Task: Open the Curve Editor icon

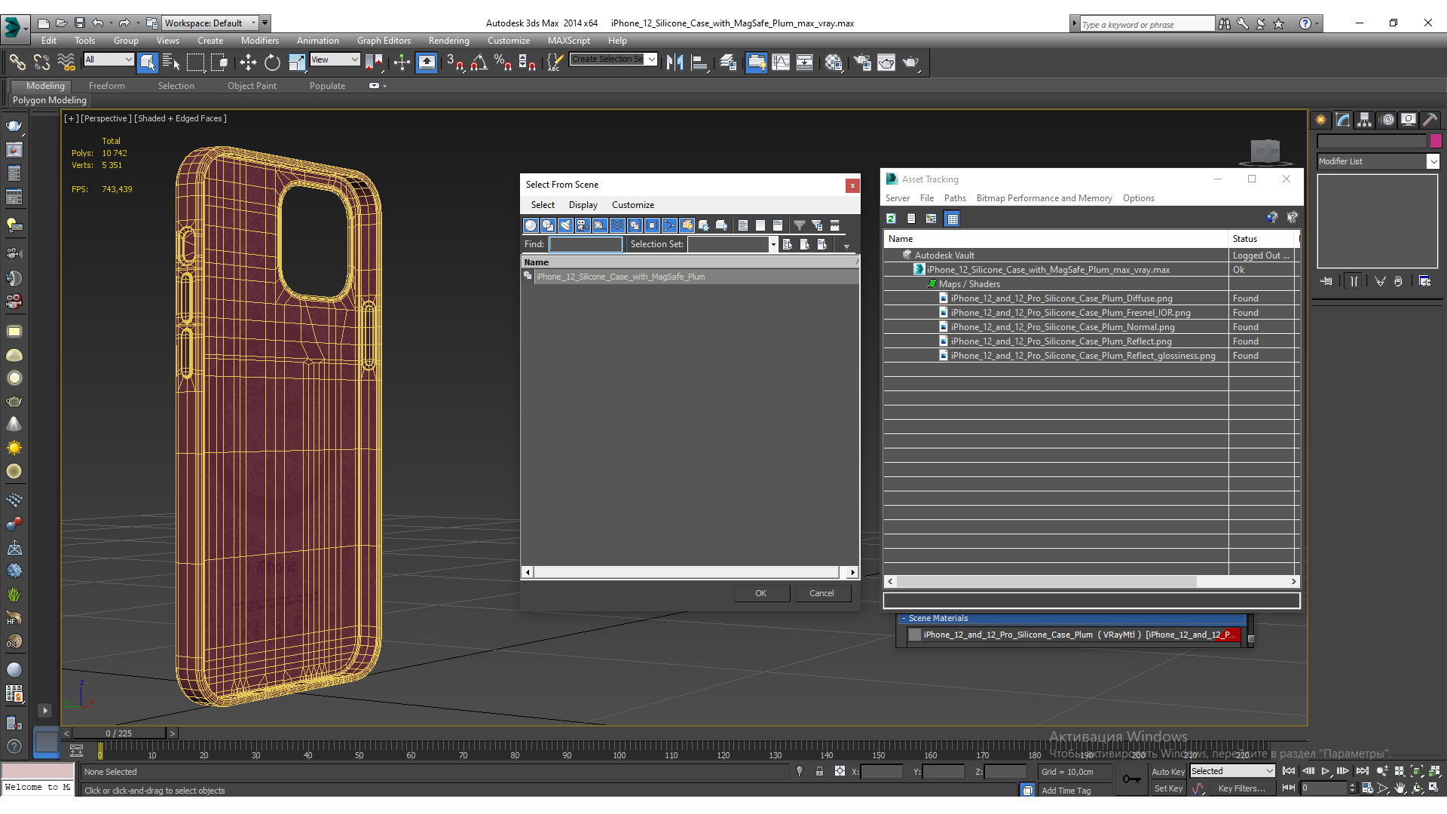Action: coord(781,63)
